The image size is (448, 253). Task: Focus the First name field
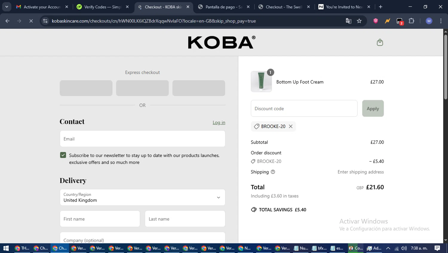[100, 219]
